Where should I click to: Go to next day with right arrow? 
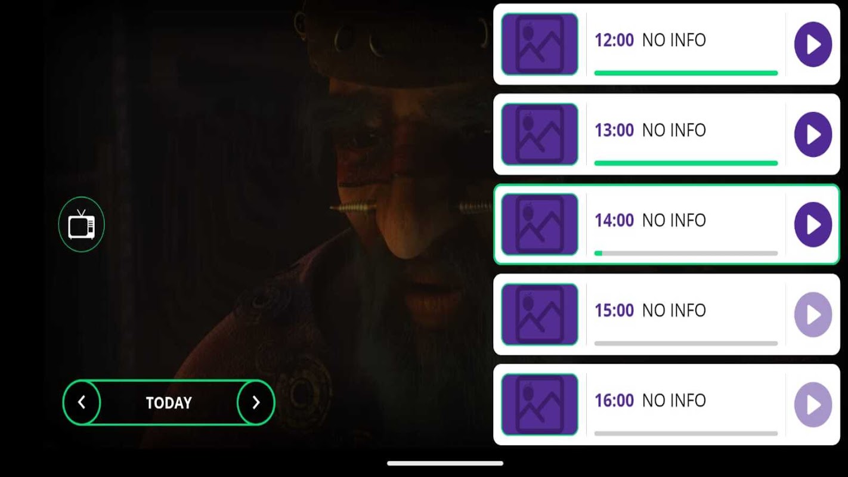point(256,402)
